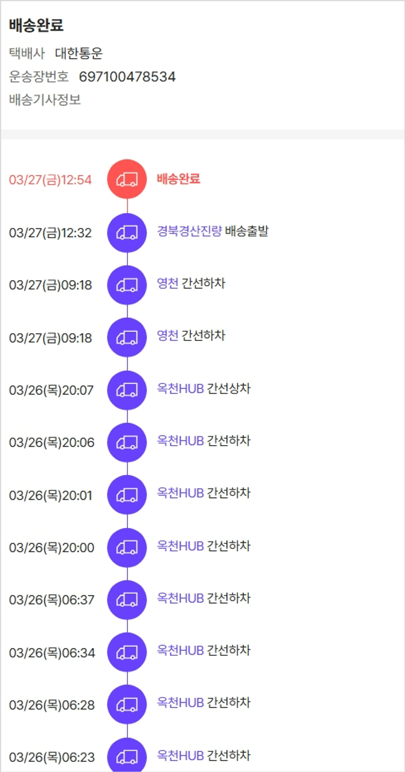Click the 배송기사정보 label
405x772 pixels.
pos(45,100)
